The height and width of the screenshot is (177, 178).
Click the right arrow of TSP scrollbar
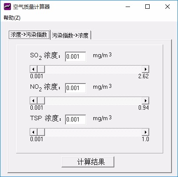[145, 132]
